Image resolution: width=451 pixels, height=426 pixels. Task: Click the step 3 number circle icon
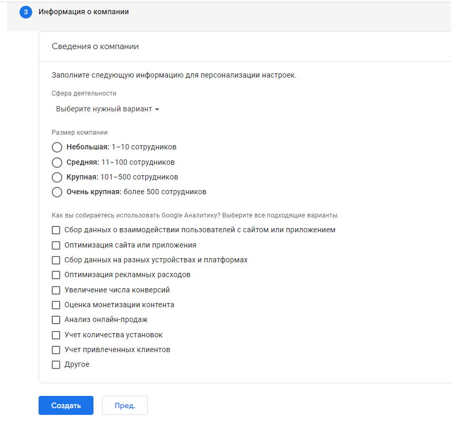coord(26,12)
